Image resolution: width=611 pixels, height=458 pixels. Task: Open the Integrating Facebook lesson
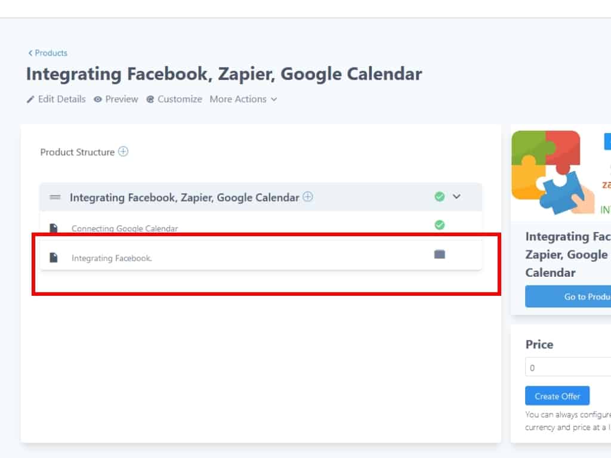112,258
